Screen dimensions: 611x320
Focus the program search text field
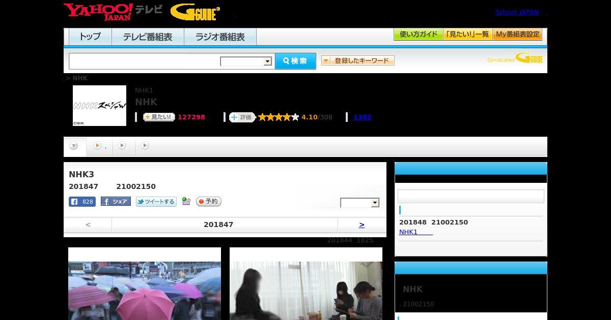coord(145,61)
